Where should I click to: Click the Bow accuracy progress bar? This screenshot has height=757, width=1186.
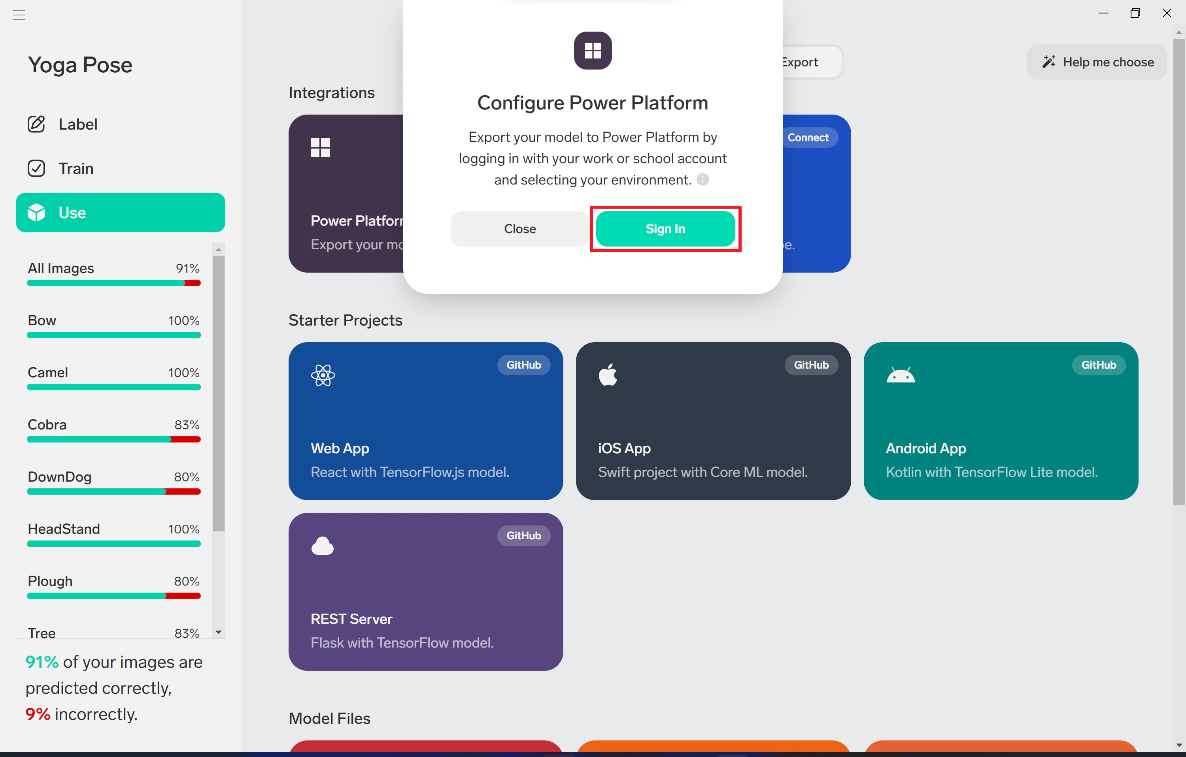pyautogui.click(x=114, y=335)
